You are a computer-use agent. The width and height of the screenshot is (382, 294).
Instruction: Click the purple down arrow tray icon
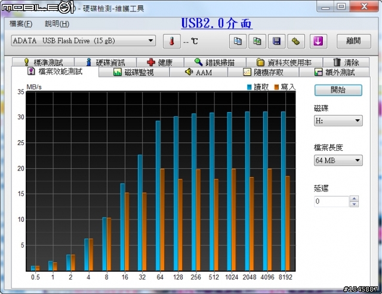pos(318,41)
